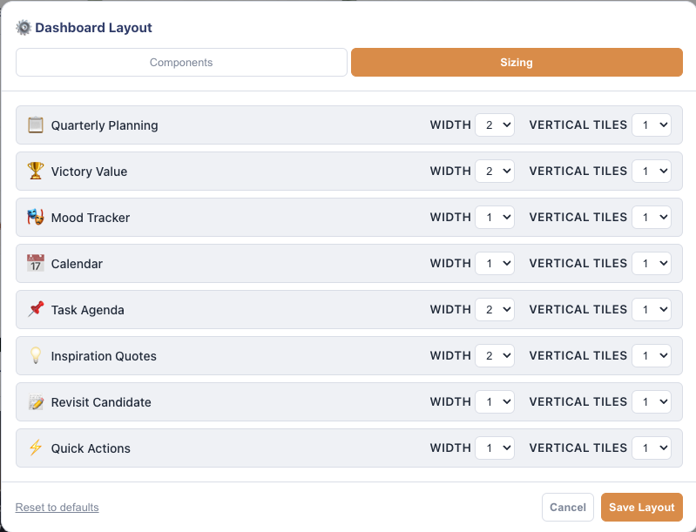The width and height of the screenshot is (696, 532).
Task: Click the lightbulb icon for Inspiration Quotes
Action: [36, 356]
